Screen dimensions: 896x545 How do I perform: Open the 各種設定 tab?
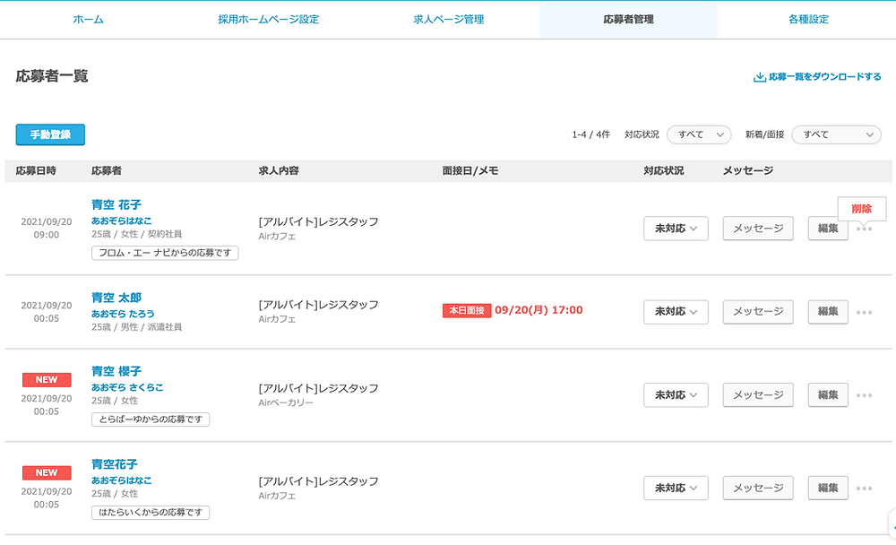coord(808,20)
